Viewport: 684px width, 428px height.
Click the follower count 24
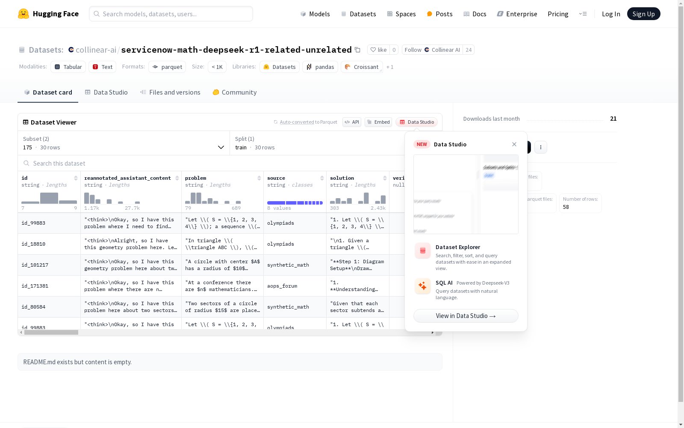[469, 50]
